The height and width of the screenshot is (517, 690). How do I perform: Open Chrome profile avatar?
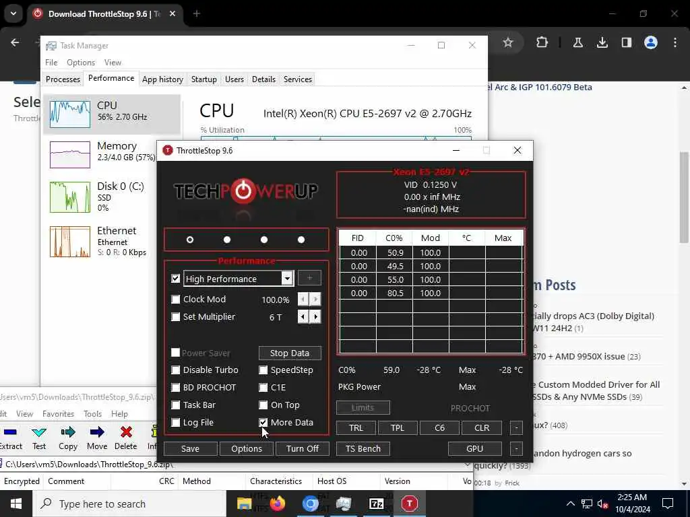pyautogui.click(x=651, y=42)
